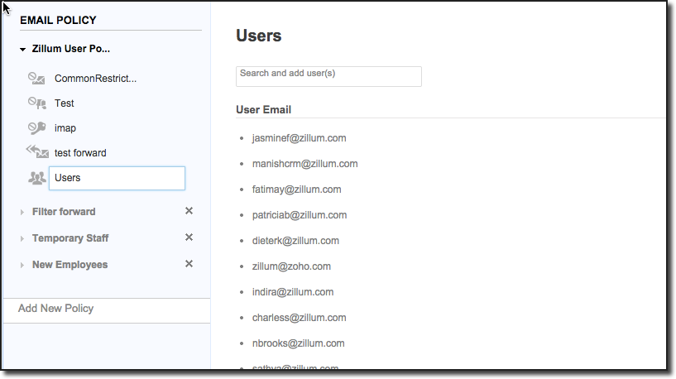Screen dimensions: 676x379
Task: Expand the Temporary Staff policy
Action: click(x=23, y=239)
